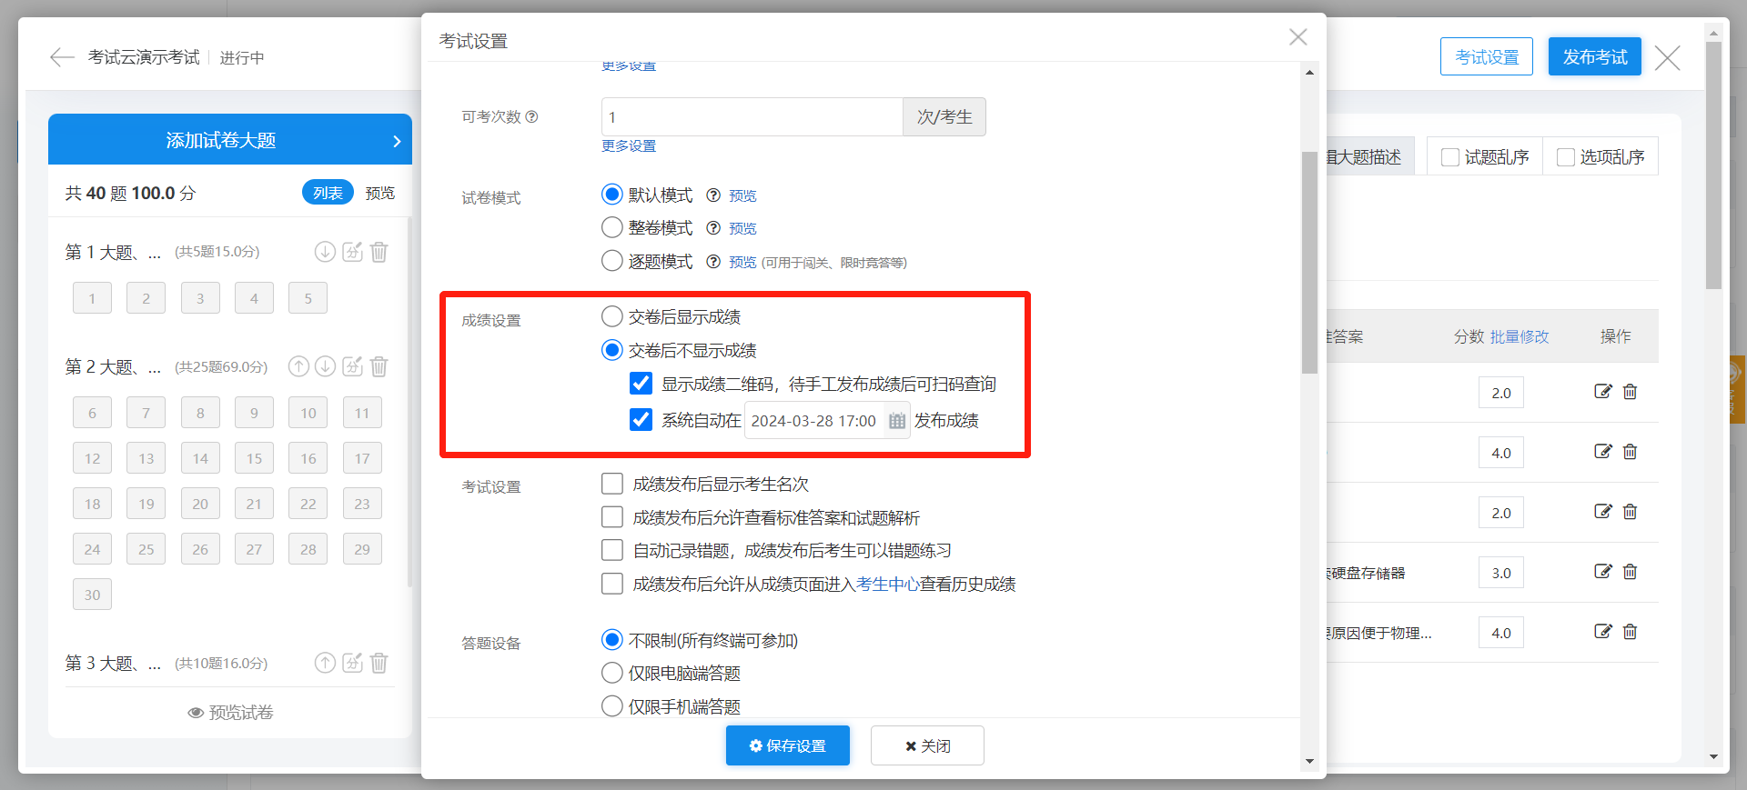Select 交卷后显示成绩 radio option
The height and width of the screenshot is (790, 1747).
pos(612,317)
